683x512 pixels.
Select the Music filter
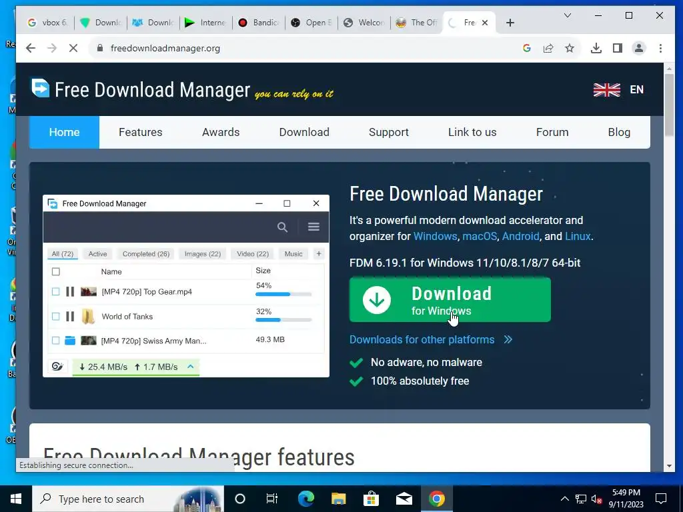tap(293, 254)
